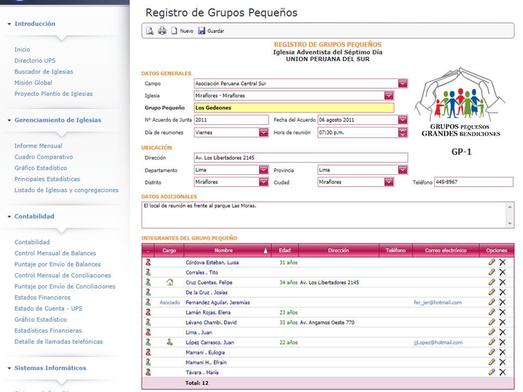Click Correo electrónico column header
This screenshot has width=523, height=392.
446,250
